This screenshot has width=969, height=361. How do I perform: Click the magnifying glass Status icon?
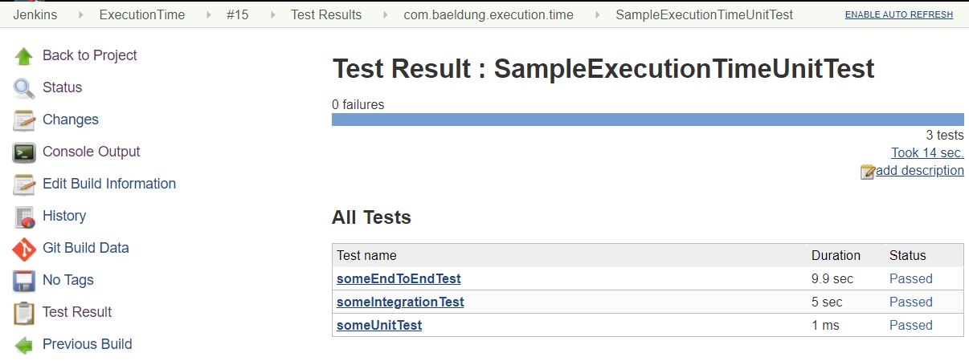point(24,88)
